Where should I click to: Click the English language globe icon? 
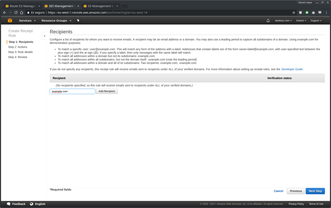pos(31,204)
